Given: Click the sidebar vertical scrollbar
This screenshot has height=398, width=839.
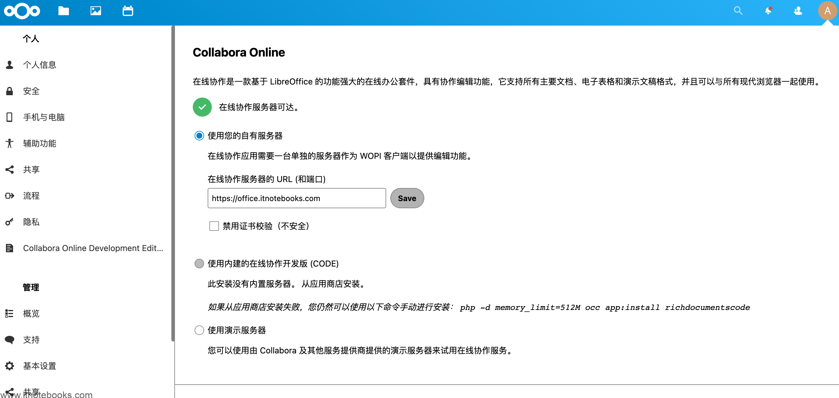Looking at the screenshot, I should click(173, 183).
